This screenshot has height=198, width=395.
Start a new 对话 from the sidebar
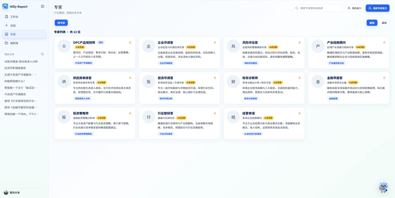click(x=24, y=26)
